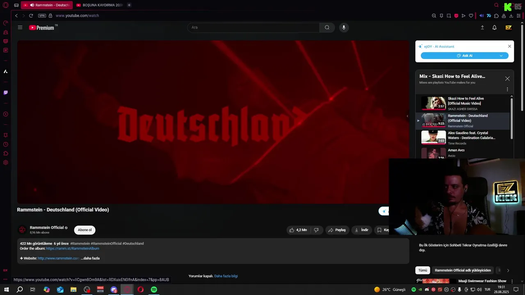
Task: Reload the page in Opera
Action: pos(31,16)
